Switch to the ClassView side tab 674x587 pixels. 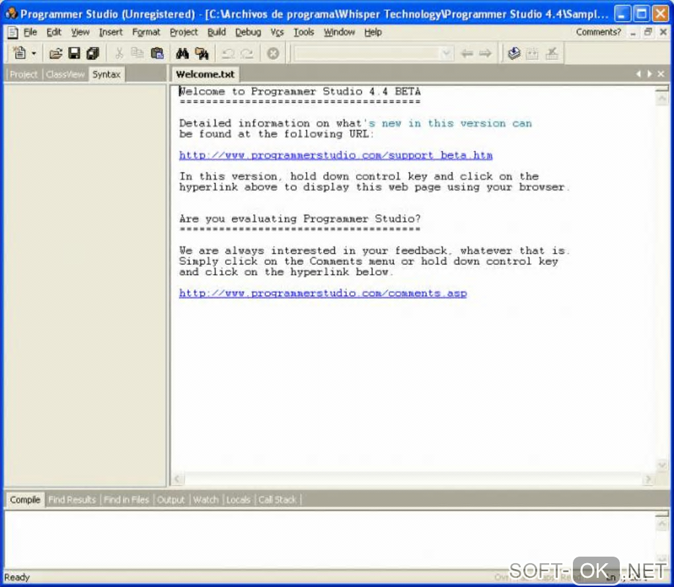coord(65,75)
